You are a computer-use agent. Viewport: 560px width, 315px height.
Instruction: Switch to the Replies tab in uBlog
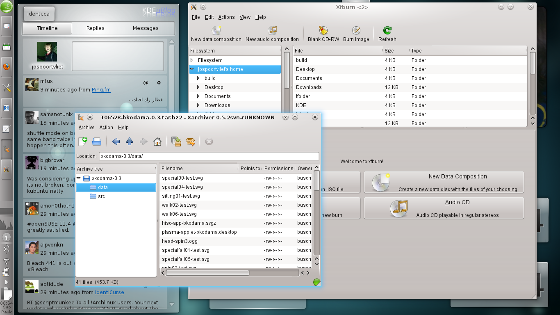coord(95,28)
